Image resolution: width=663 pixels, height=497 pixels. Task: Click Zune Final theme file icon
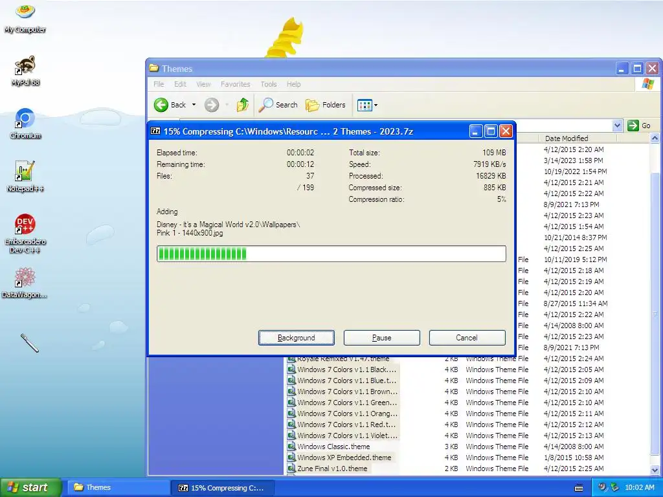(x=291, y=469)
